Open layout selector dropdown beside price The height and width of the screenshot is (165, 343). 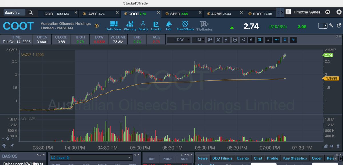point(323,26)
